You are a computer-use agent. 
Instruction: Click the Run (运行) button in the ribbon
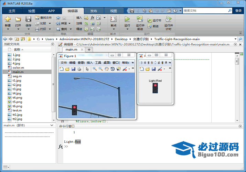[x=127, y=21]
